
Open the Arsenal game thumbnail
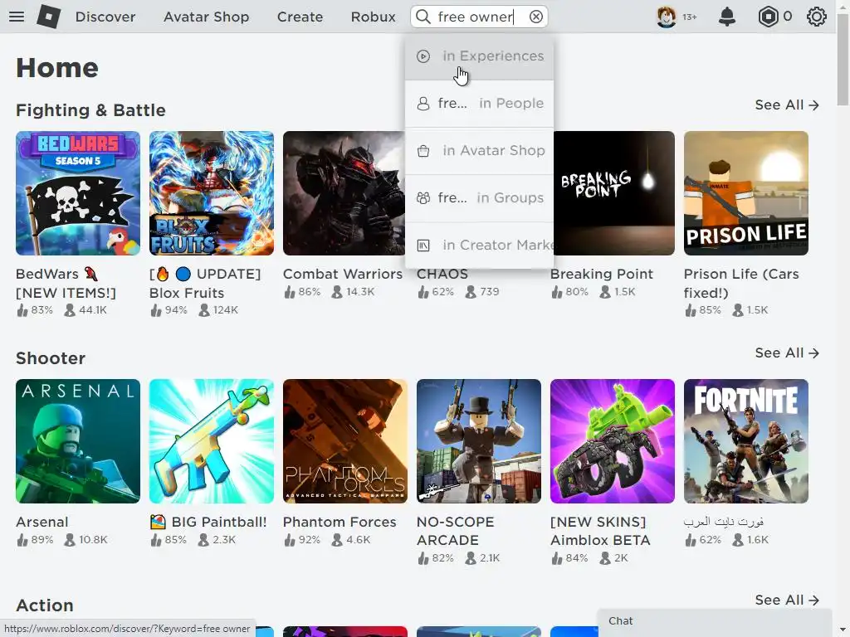[x=78, y=441]
